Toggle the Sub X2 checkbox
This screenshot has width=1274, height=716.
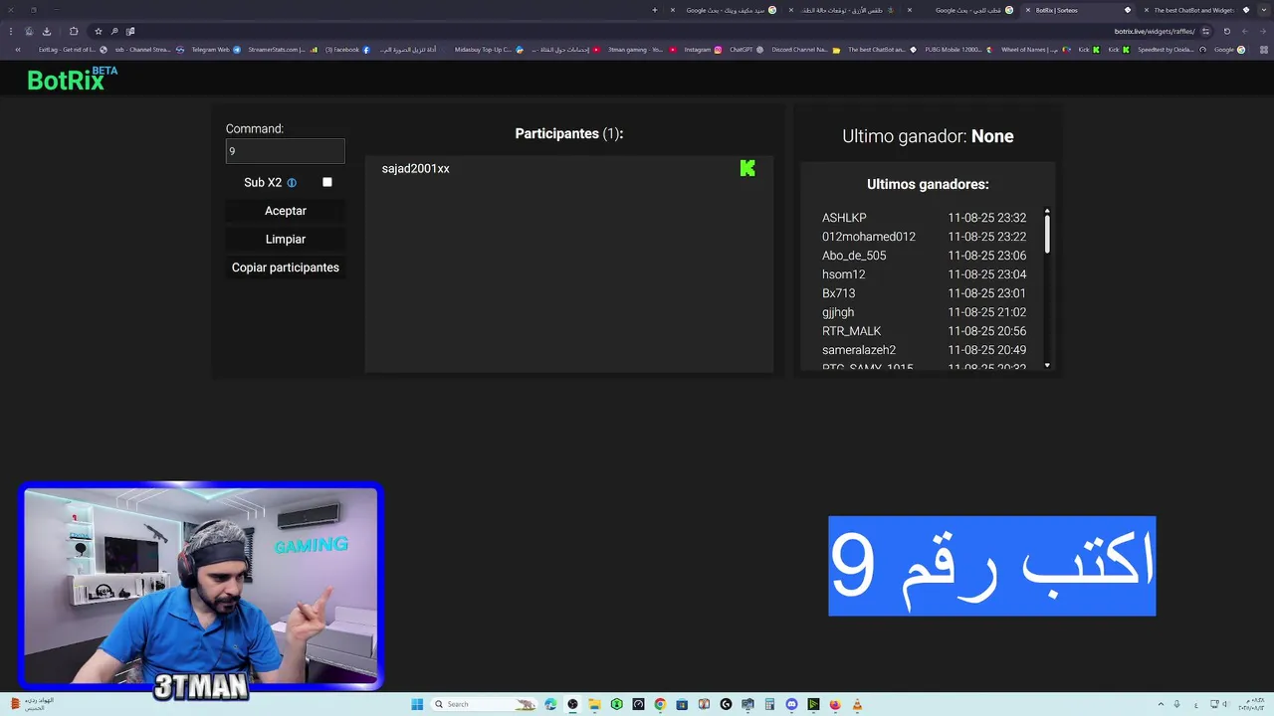point(326,182)
